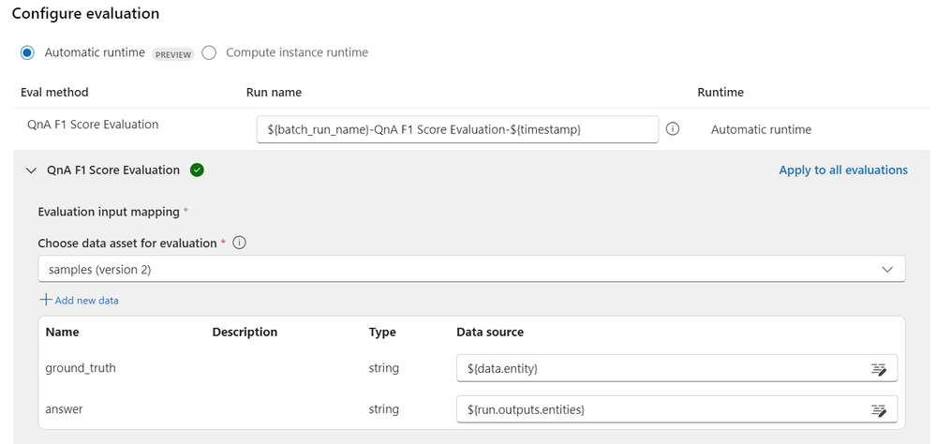Click the info icon beside Run name field

pyautogui.click(x=673, y=129)
